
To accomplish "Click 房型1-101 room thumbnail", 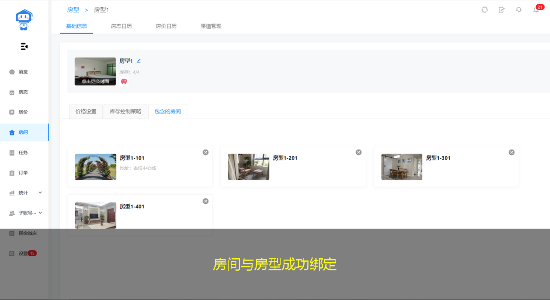I will [x=95, y=167].
